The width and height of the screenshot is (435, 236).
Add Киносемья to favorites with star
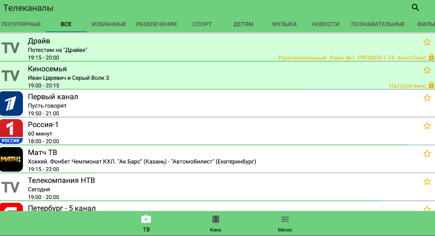click(x=427, y=70)
